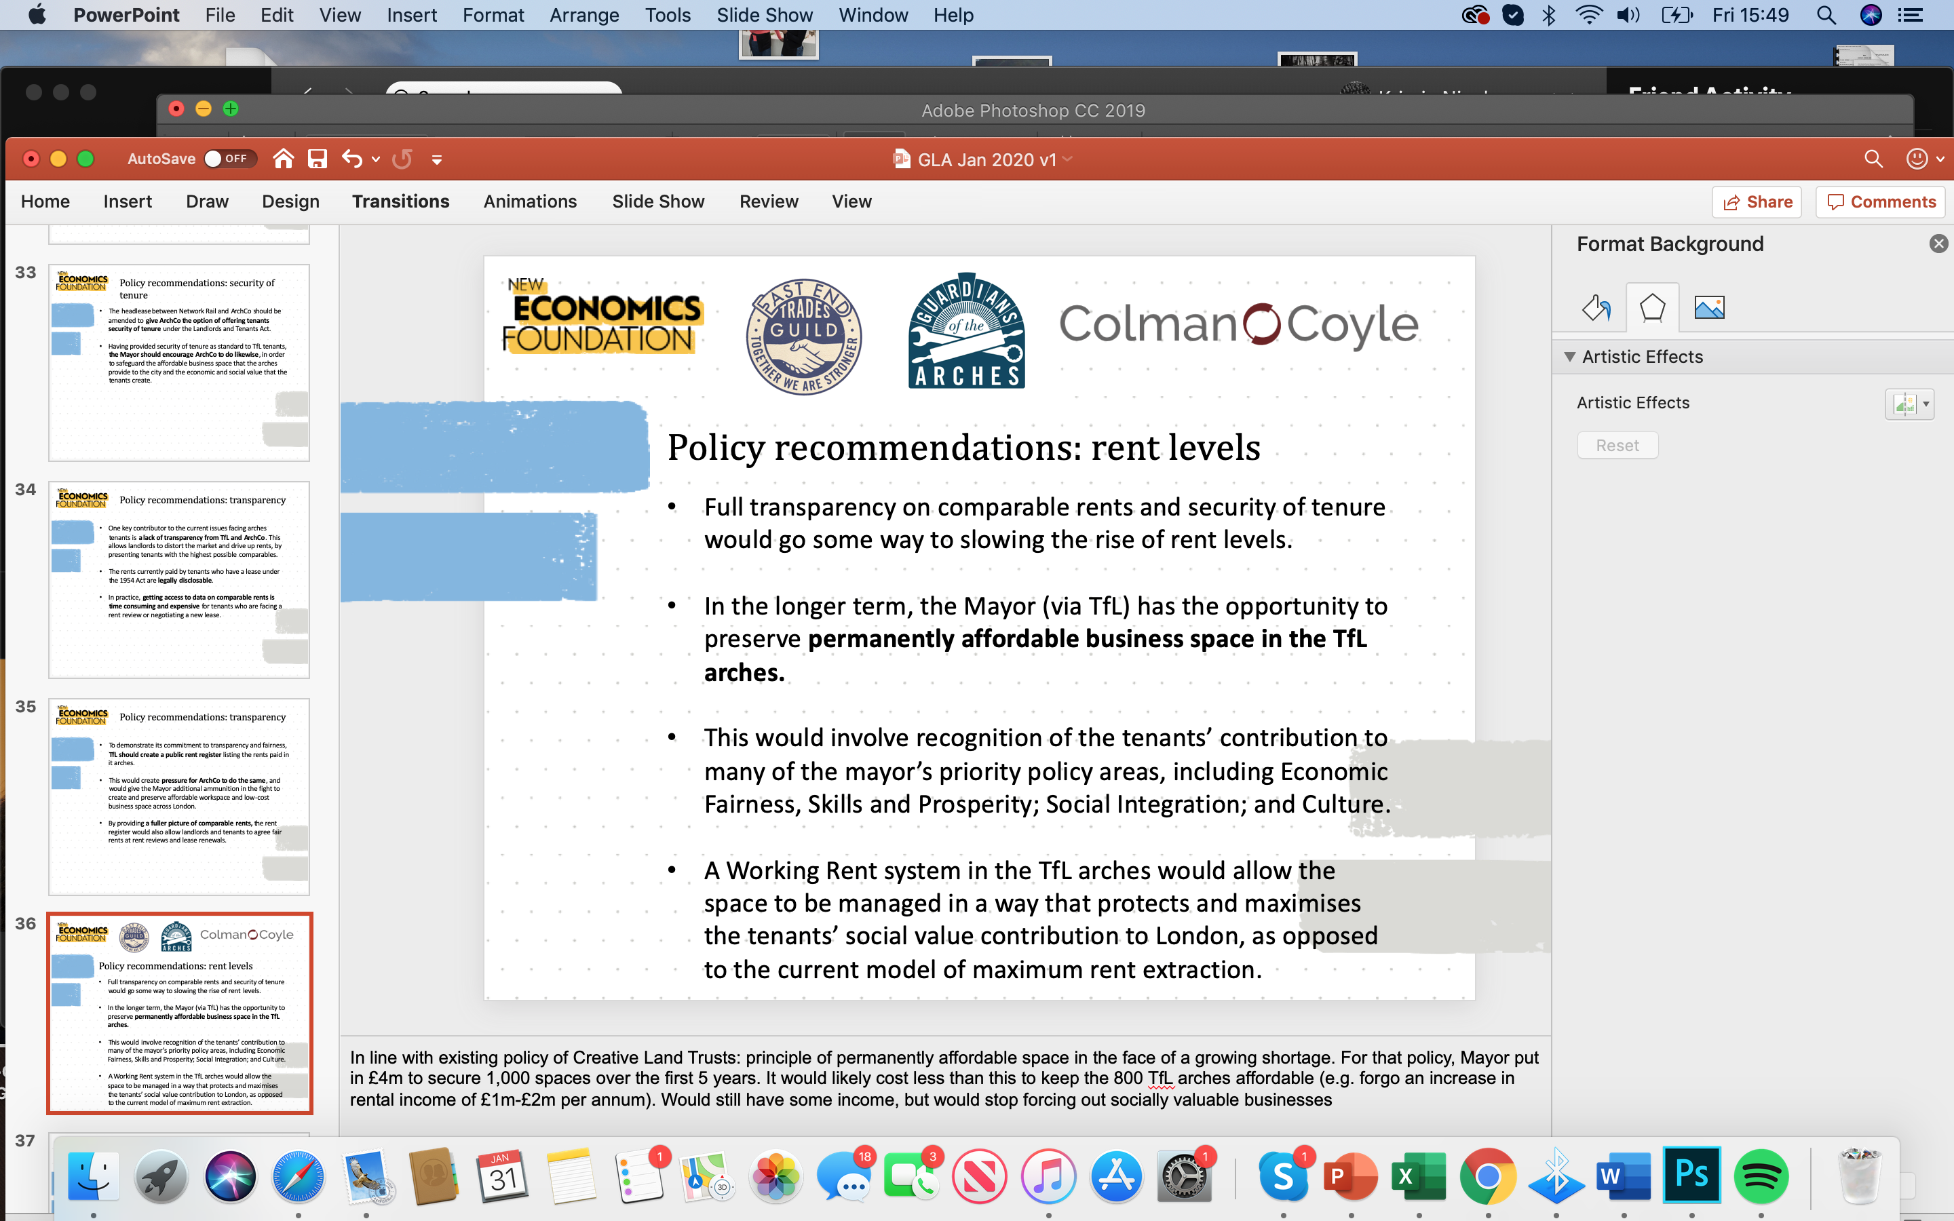Select slide 34 thumbnail
The width and height of the screenshot is (1954, 1221).
(179, 579)
